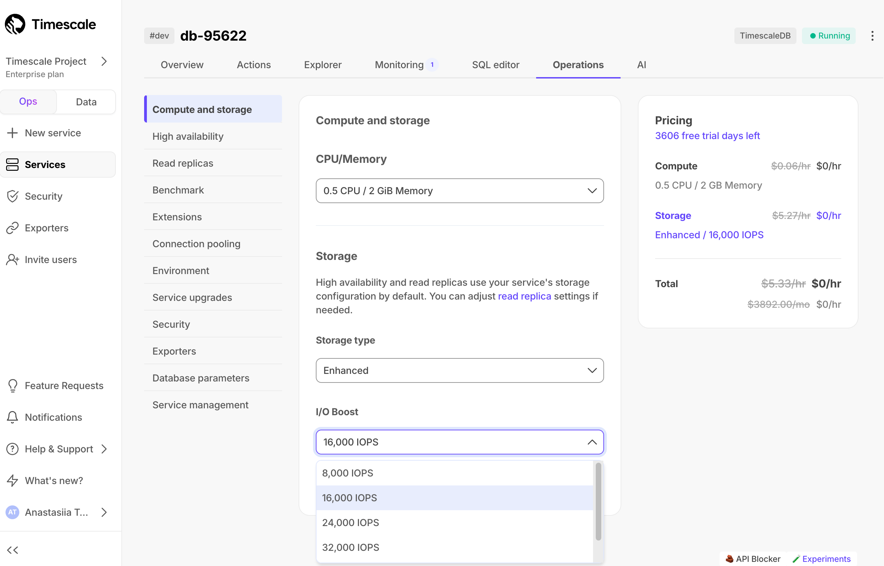
Task: Collapse the I/O Boost 16,000 IOPS dropdown
Action: 460,442
